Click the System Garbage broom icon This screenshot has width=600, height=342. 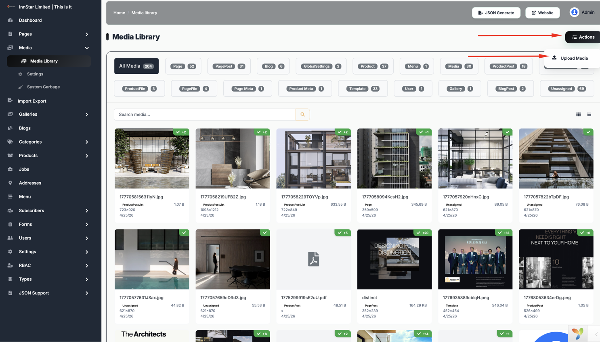(21, 87)
